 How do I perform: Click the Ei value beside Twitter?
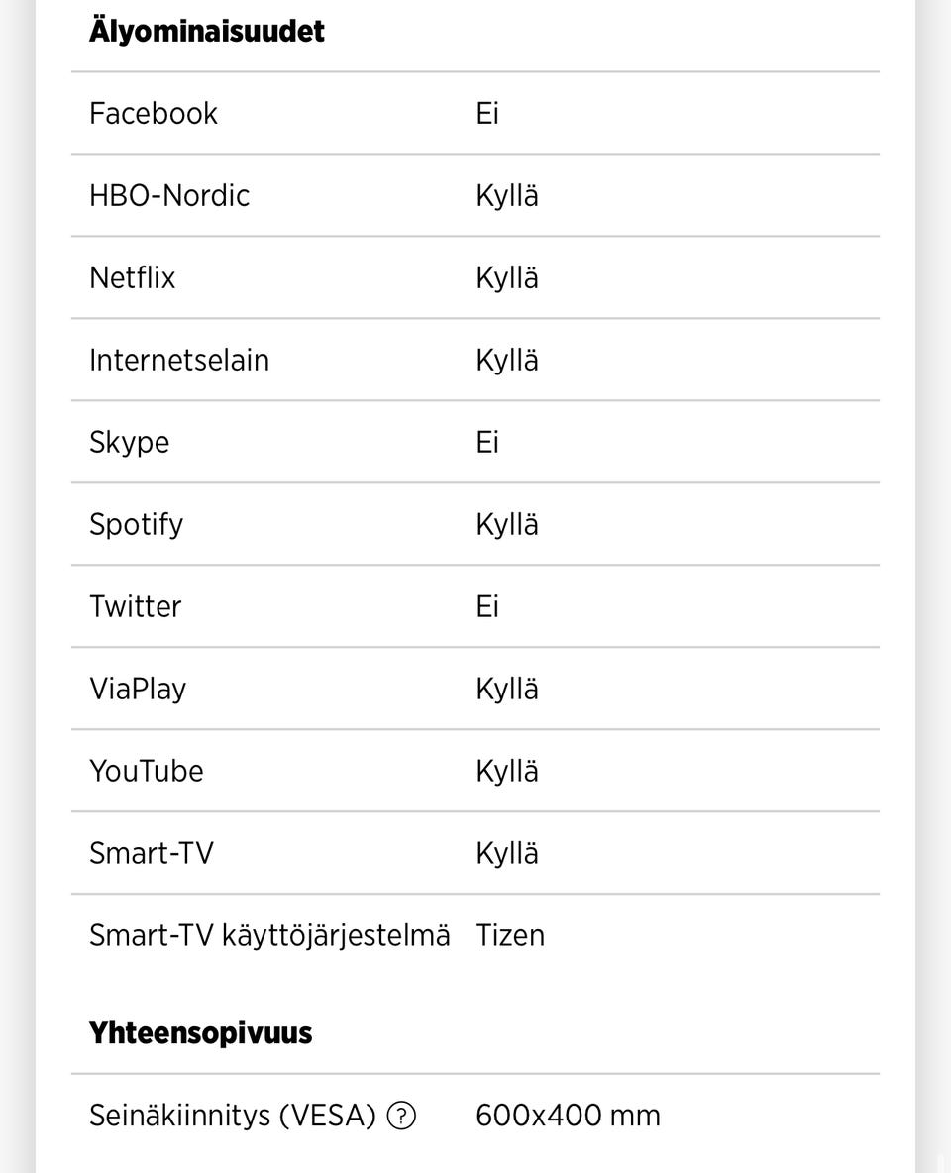[x=487, y=606]
